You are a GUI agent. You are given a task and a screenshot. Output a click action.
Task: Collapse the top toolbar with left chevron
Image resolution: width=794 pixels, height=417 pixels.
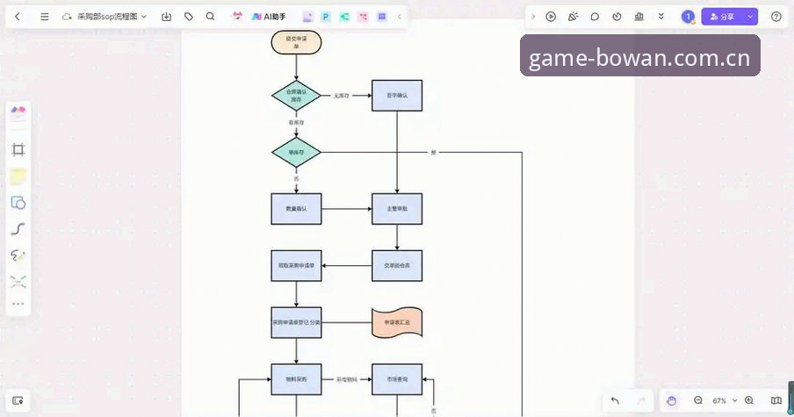(399, 17)
